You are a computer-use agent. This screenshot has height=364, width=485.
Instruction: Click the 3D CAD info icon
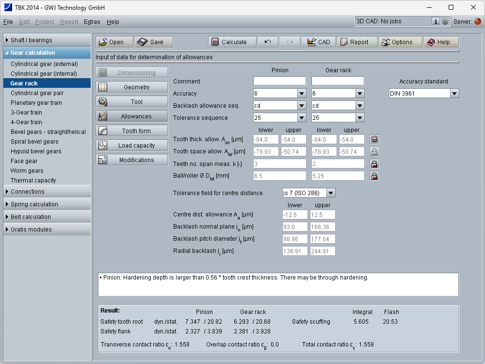436,21
